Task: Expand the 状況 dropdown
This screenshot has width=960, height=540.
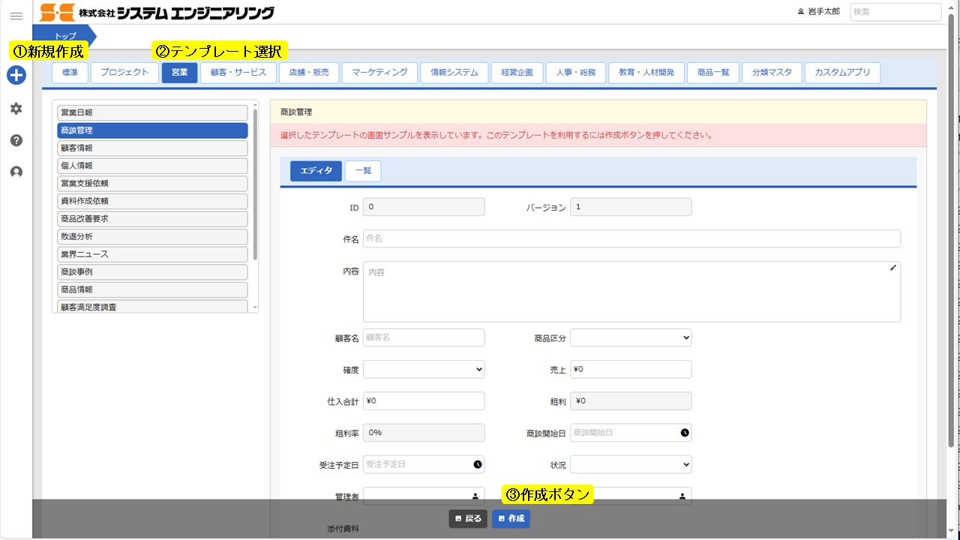Action: coord(631,465)
